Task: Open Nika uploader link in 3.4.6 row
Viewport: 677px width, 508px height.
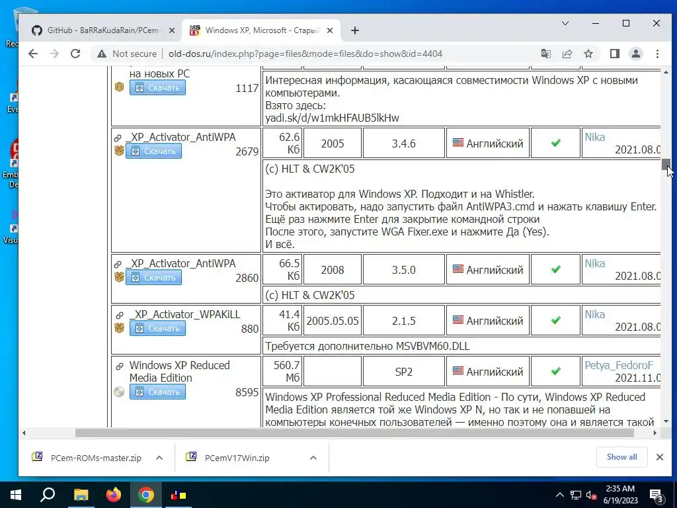Action: coord(594,138)
